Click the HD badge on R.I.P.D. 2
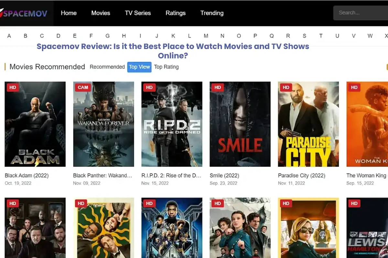Image resolution: width=388 pixels, height=258 pixels. [x=149, y=87]
